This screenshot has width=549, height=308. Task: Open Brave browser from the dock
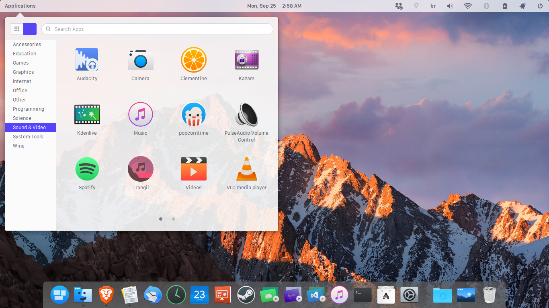pyautogui.click(x=107, y=295)
